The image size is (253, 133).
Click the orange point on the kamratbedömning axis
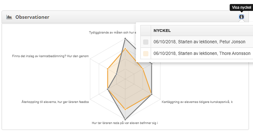108,69
